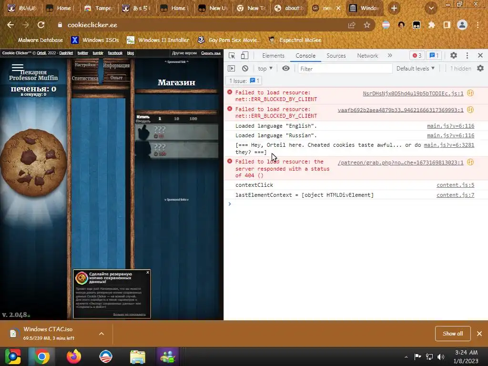The height and width of the screenshot is (366, 488).
Task: Go back with browser back arrow
Action: 10,25
